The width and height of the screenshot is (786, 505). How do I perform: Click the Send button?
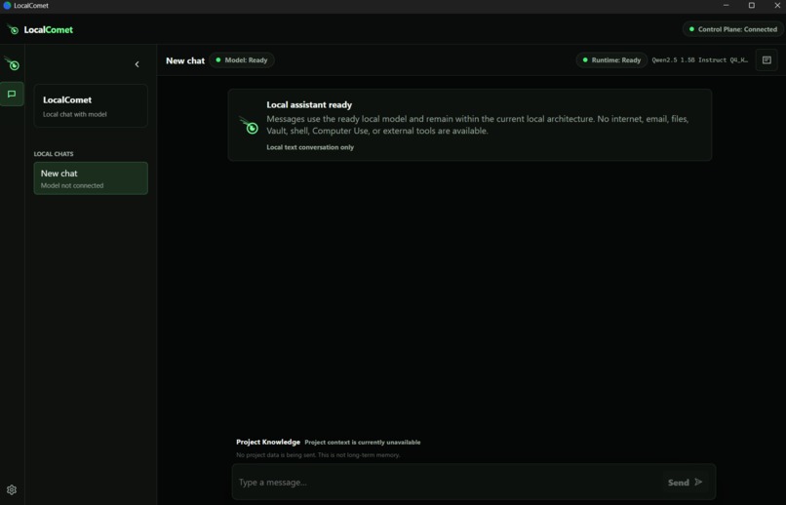point(685,482)
